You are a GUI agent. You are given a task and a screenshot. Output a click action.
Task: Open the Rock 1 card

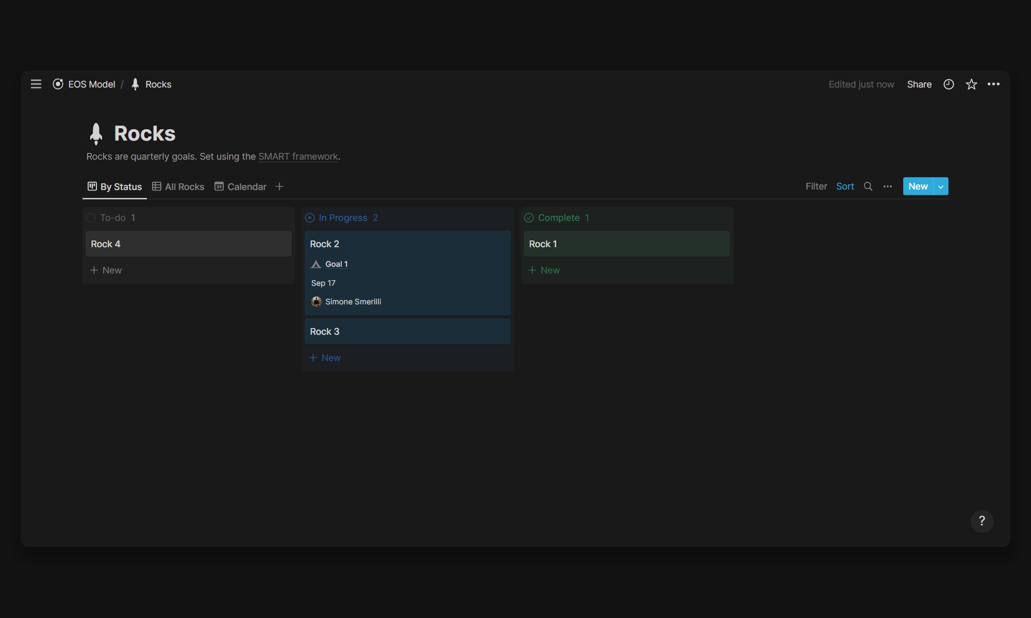pos(627,244)
